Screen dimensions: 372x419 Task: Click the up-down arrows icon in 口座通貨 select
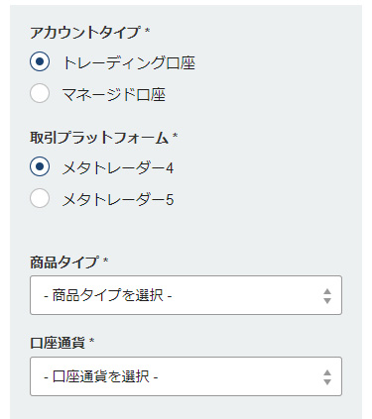click(327, 377)
